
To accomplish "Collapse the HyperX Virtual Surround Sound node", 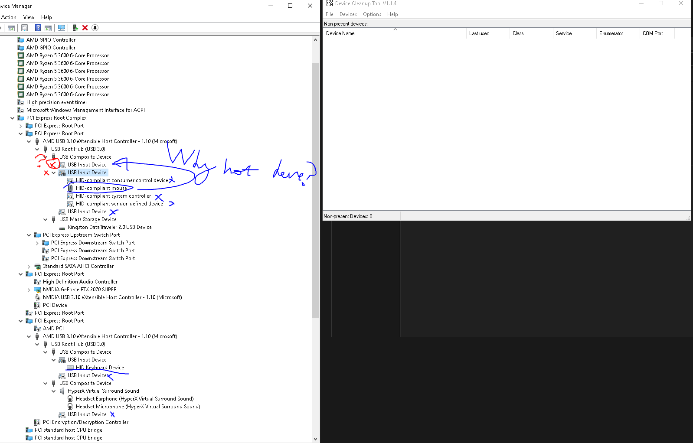I will coord(54,391).
